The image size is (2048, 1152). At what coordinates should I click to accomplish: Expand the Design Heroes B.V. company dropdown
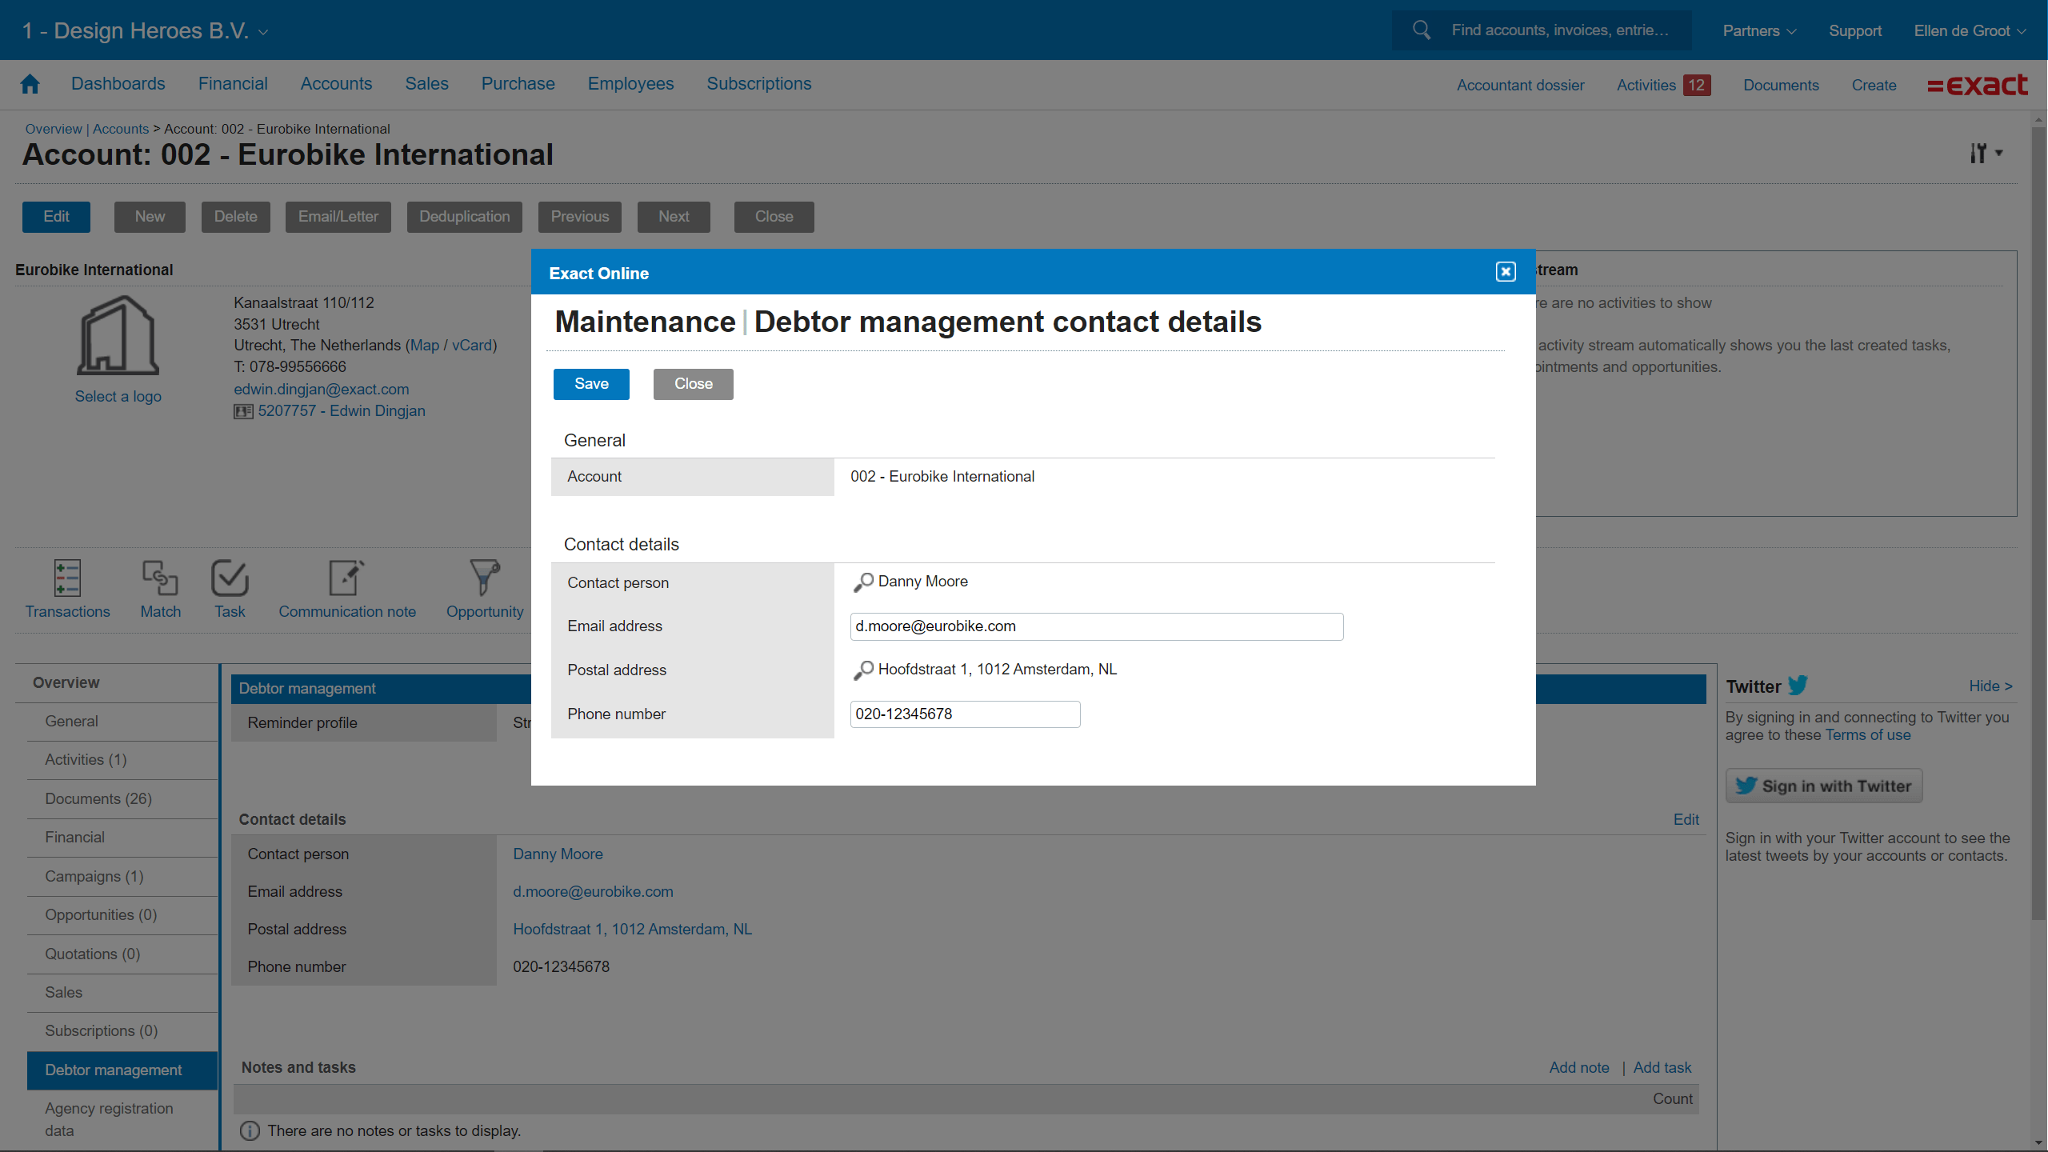click(x=146, y=30)
